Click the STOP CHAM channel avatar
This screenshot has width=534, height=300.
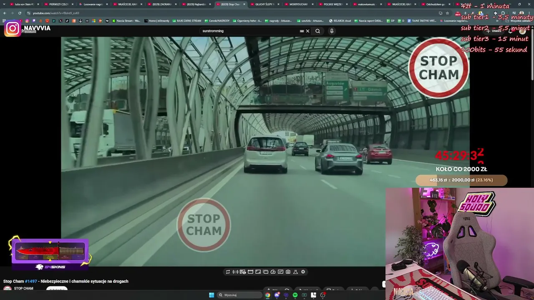(x=8, y=289)
